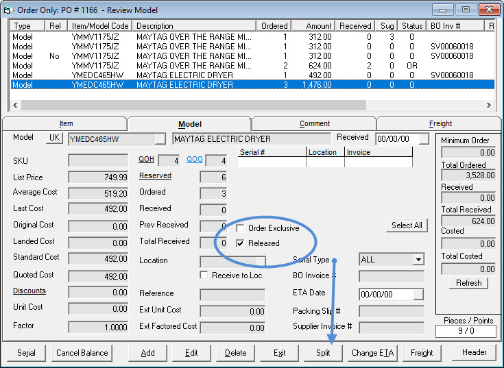Click the Select All button
Viewport: 504px width, 368px height.
coord(407,225)
